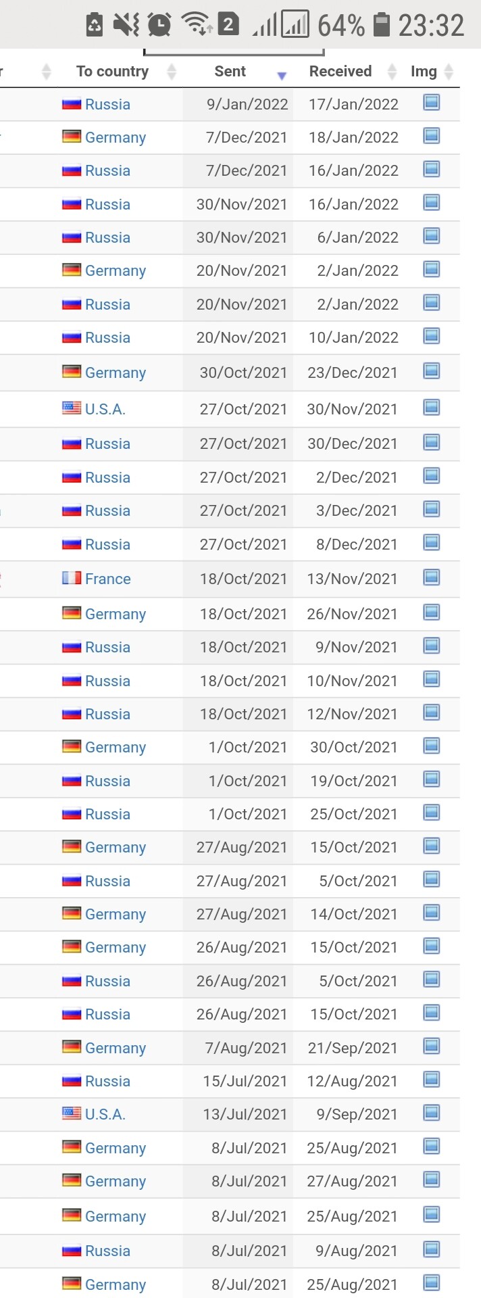Sort by Img column arrows
The image size is (481, 1298).
pos(449,72)
